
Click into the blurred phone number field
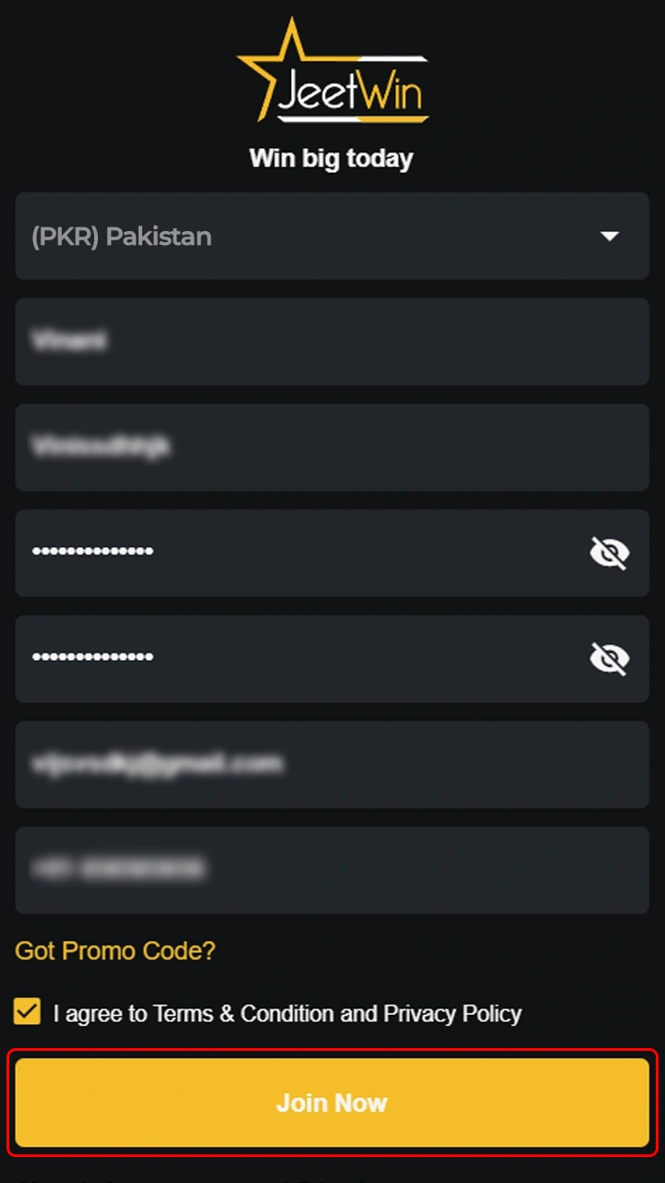tap(332, 870)
